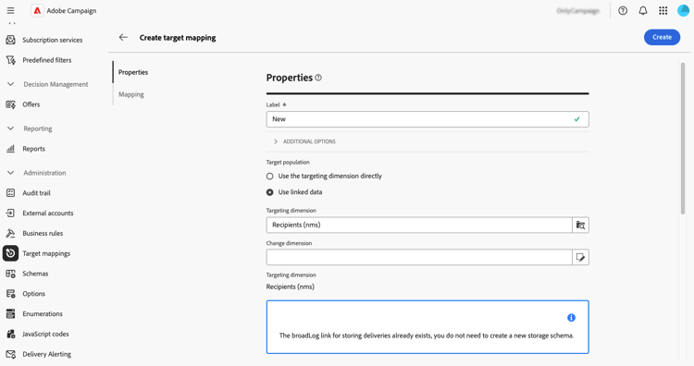Click the Recipients (nms) read-only value
The image size is (694, 366).
(x=290, y=287)
